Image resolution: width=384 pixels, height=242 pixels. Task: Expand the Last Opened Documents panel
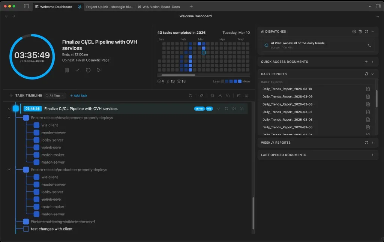pos(372,155)
